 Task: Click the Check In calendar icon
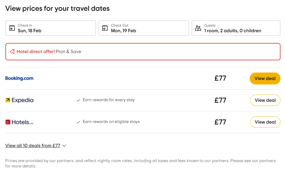[x=12, y=28]
